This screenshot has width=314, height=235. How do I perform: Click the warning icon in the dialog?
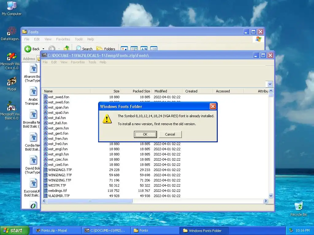coord(107,119)
